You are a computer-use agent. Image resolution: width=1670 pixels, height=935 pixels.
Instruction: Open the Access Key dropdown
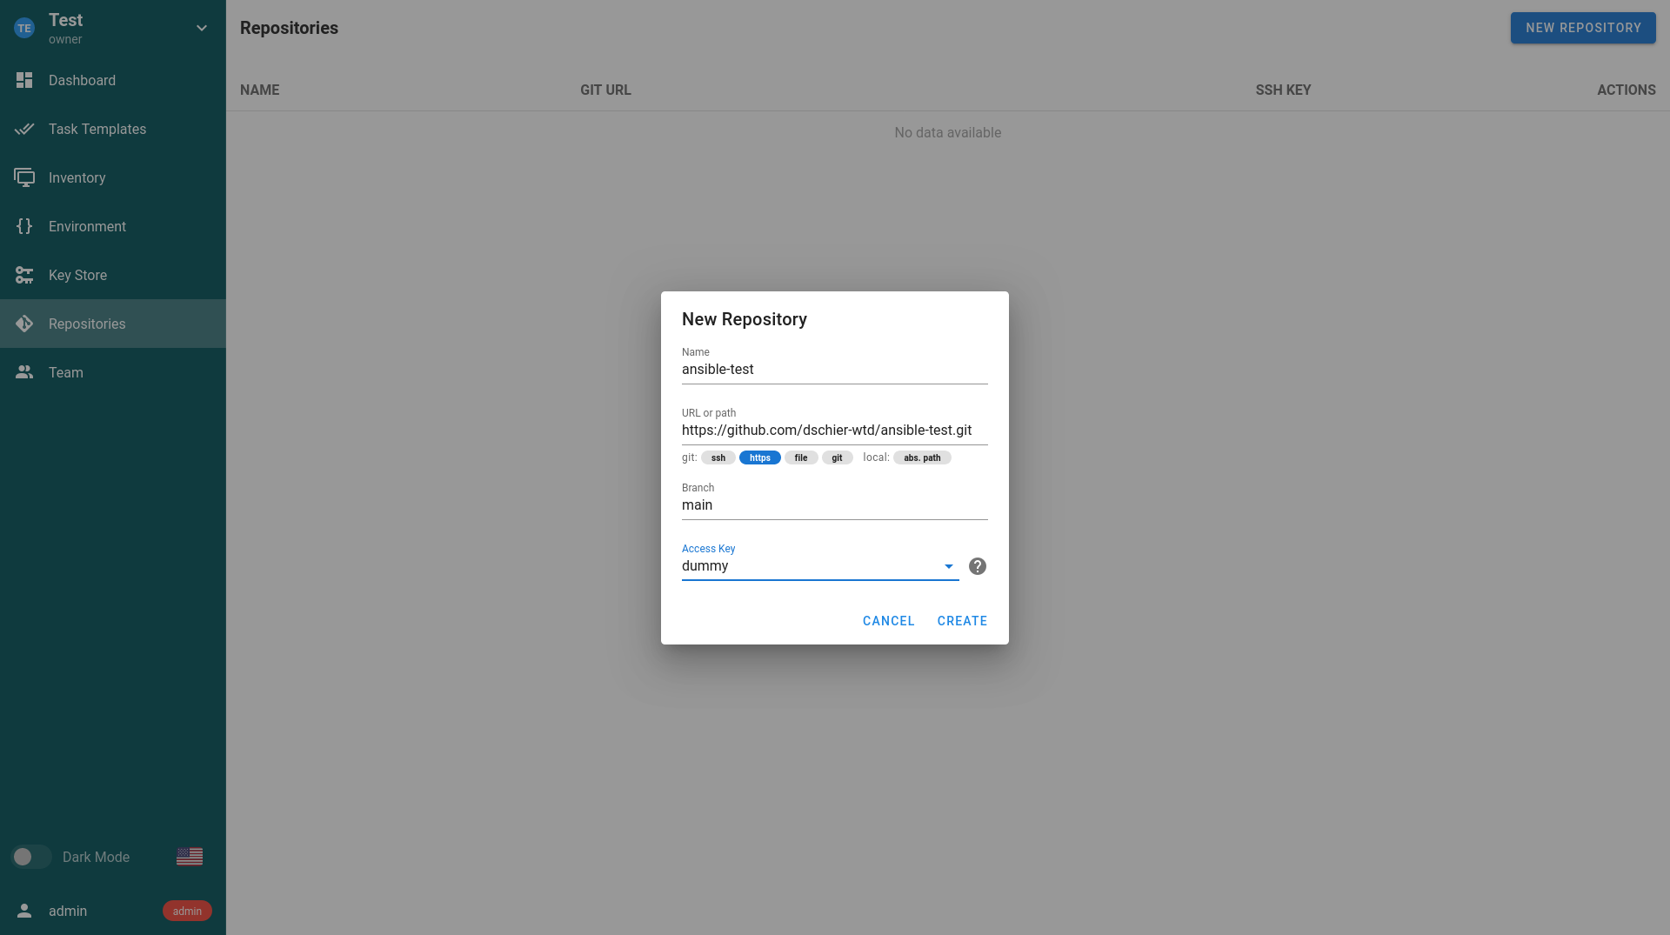pos(948,566)
